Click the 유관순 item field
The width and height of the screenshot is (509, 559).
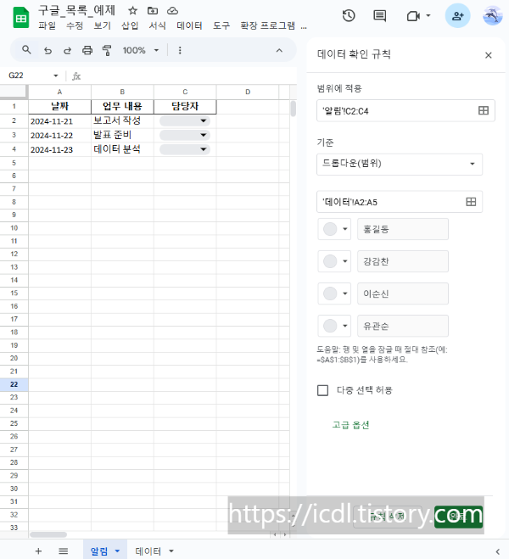click(403, 326)
